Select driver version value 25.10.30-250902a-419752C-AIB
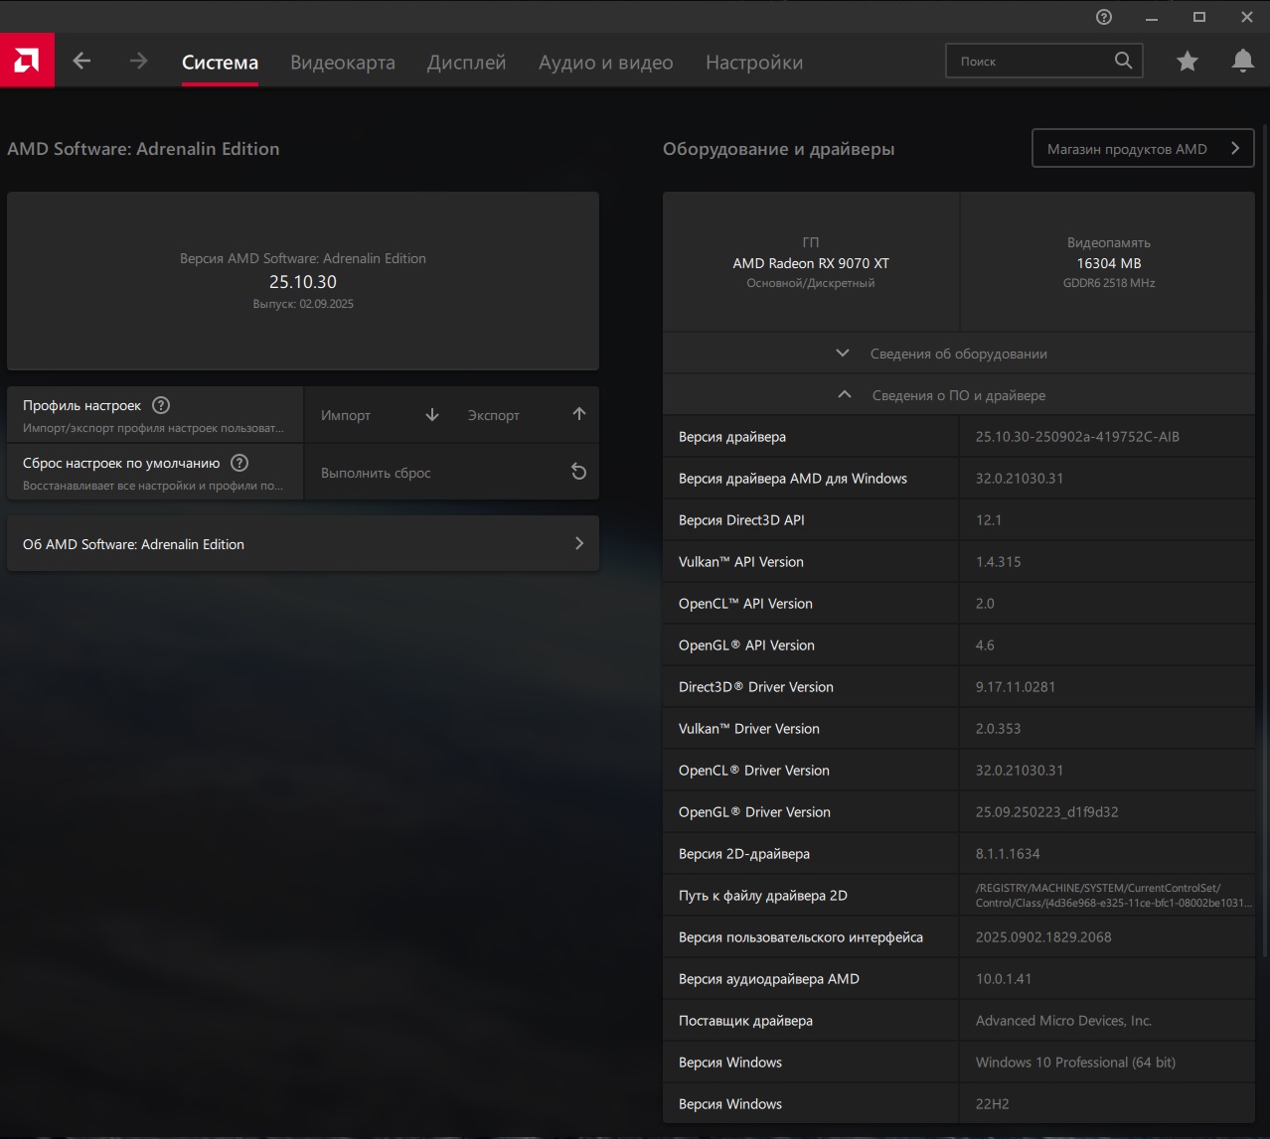This screenshot has width=1270, height=1139. tap(1077, 437)
